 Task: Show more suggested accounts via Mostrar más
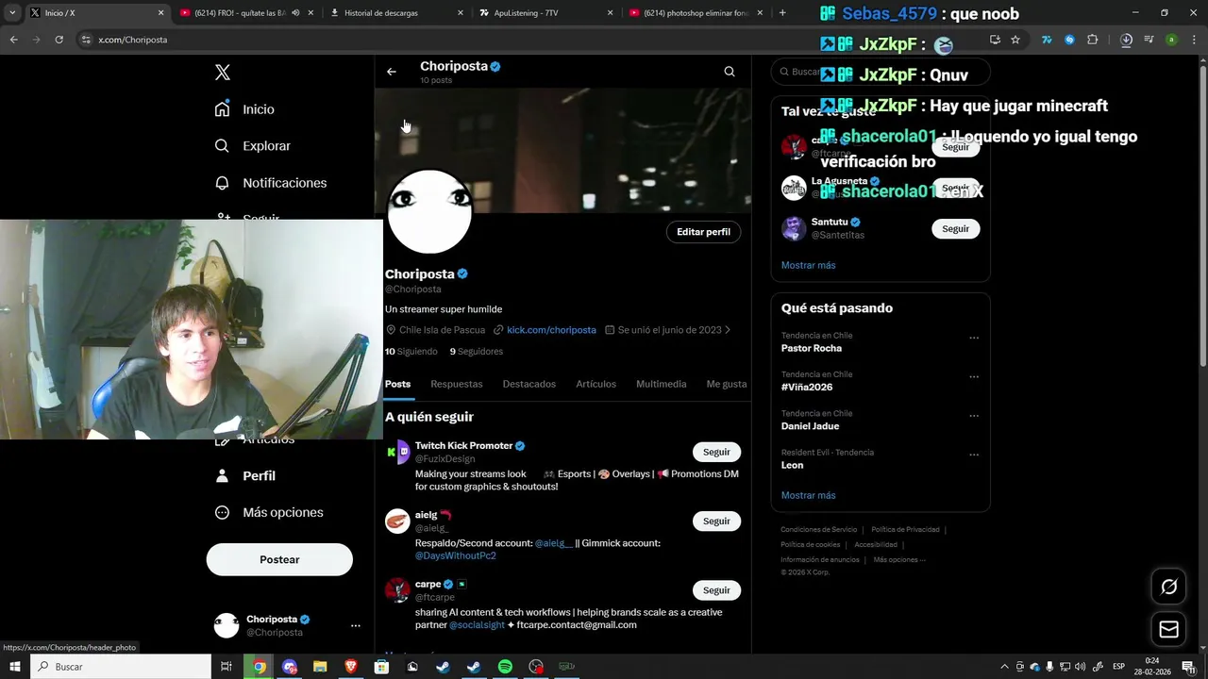tap(808, 265)
